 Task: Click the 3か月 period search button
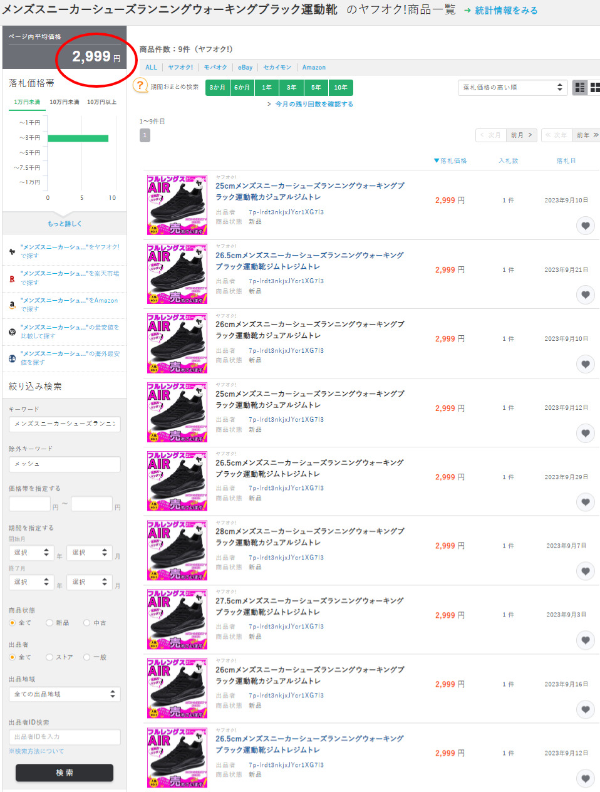217,88
